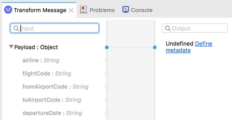Click the Output search field
This screenshot has width=232, height=120.
point(195,28)
